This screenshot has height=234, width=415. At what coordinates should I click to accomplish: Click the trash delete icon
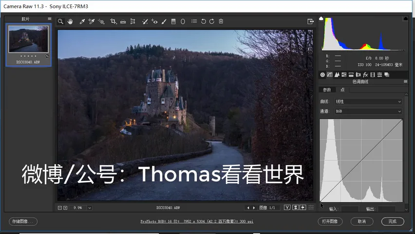point(221,21)
